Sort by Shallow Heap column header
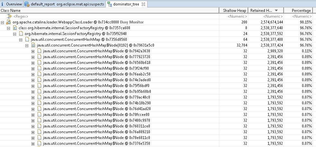 tap(234, 11)
